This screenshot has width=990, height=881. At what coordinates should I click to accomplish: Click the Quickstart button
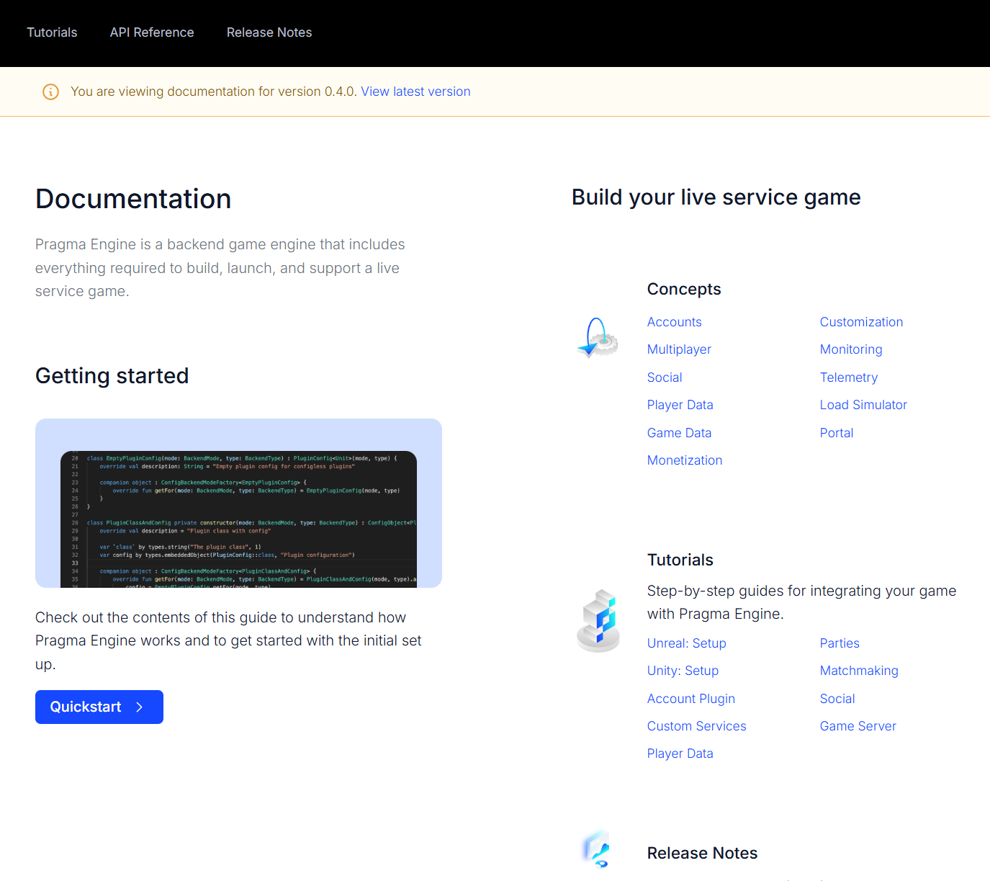click(99, 707)
